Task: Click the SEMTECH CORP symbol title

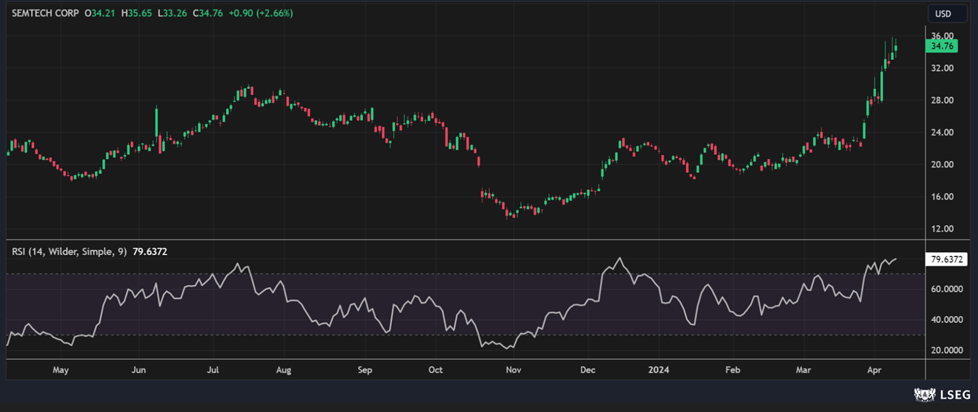Action: click(x=45, y=13)
